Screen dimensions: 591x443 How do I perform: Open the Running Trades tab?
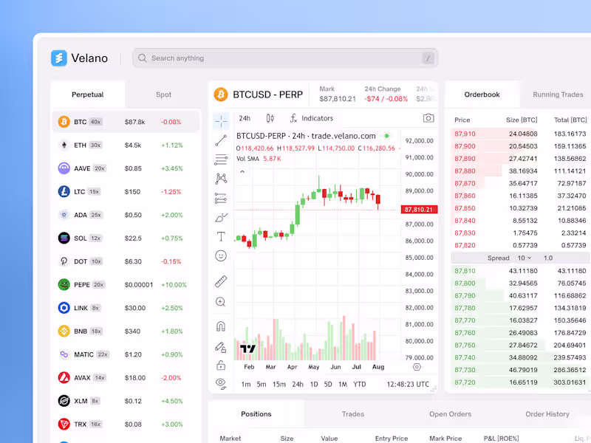(557, 95)
